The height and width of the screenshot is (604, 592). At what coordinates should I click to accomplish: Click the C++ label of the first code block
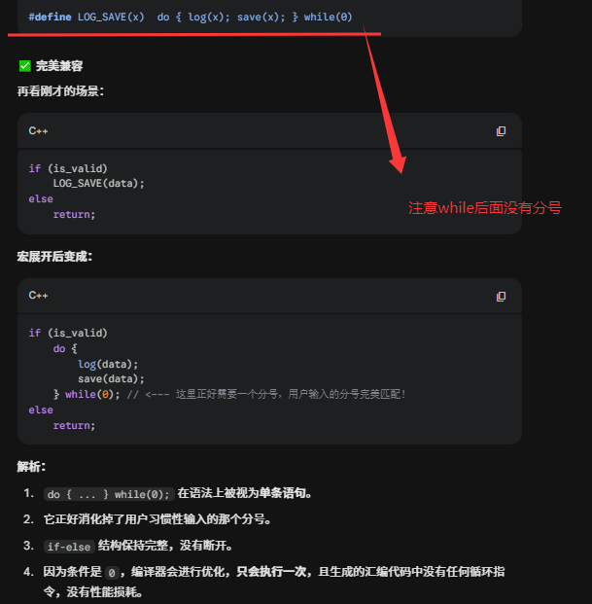click(38, 131)
